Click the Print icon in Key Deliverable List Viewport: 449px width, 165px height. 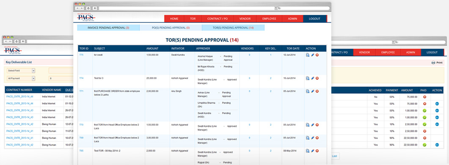pyautogui.click(x=433, y=62)
